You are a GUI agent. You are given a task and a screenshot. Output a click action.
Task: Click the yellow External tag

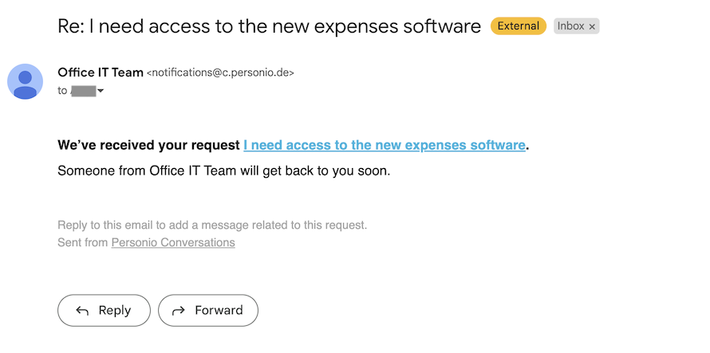(x=519, y=26)
